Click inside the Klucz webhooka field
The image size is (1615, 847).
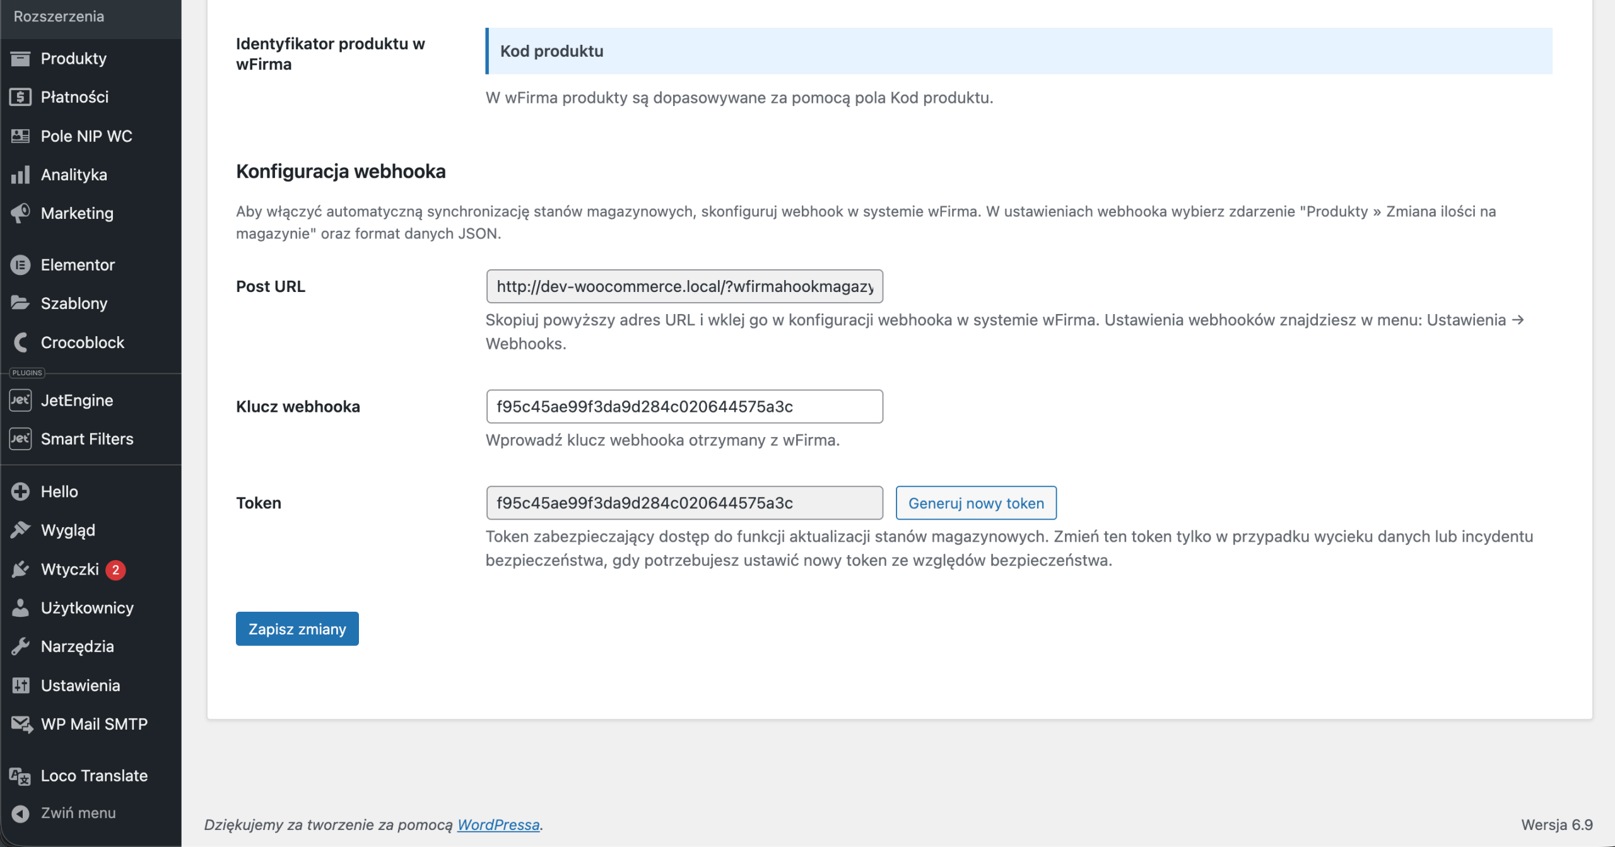[684, 406]
